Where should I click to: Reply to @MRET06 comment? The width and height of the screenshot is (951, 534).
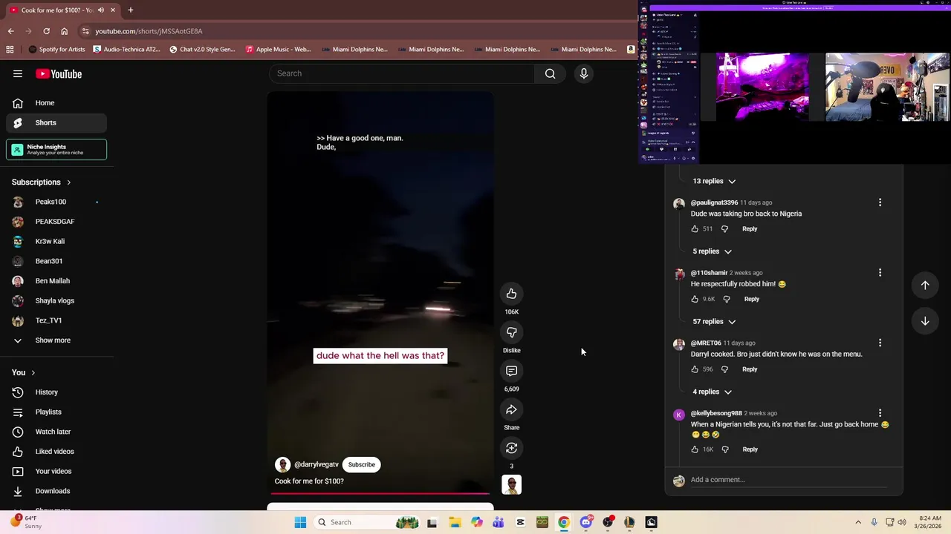click(750, 369)
